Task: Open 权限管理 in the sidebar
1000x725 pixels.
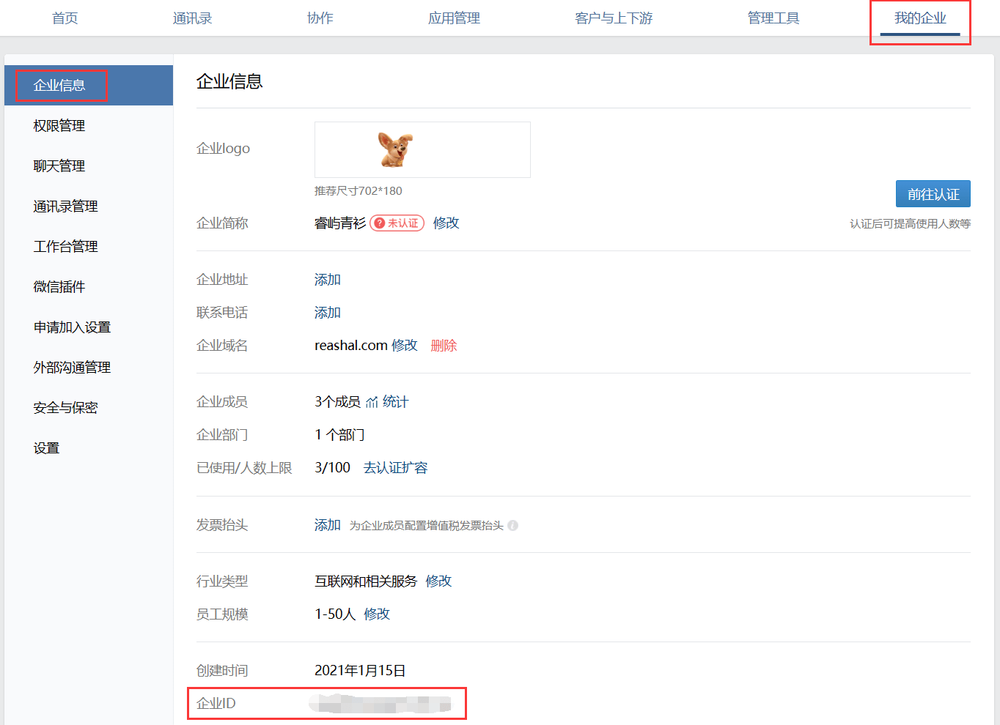Action: point(57,125)
